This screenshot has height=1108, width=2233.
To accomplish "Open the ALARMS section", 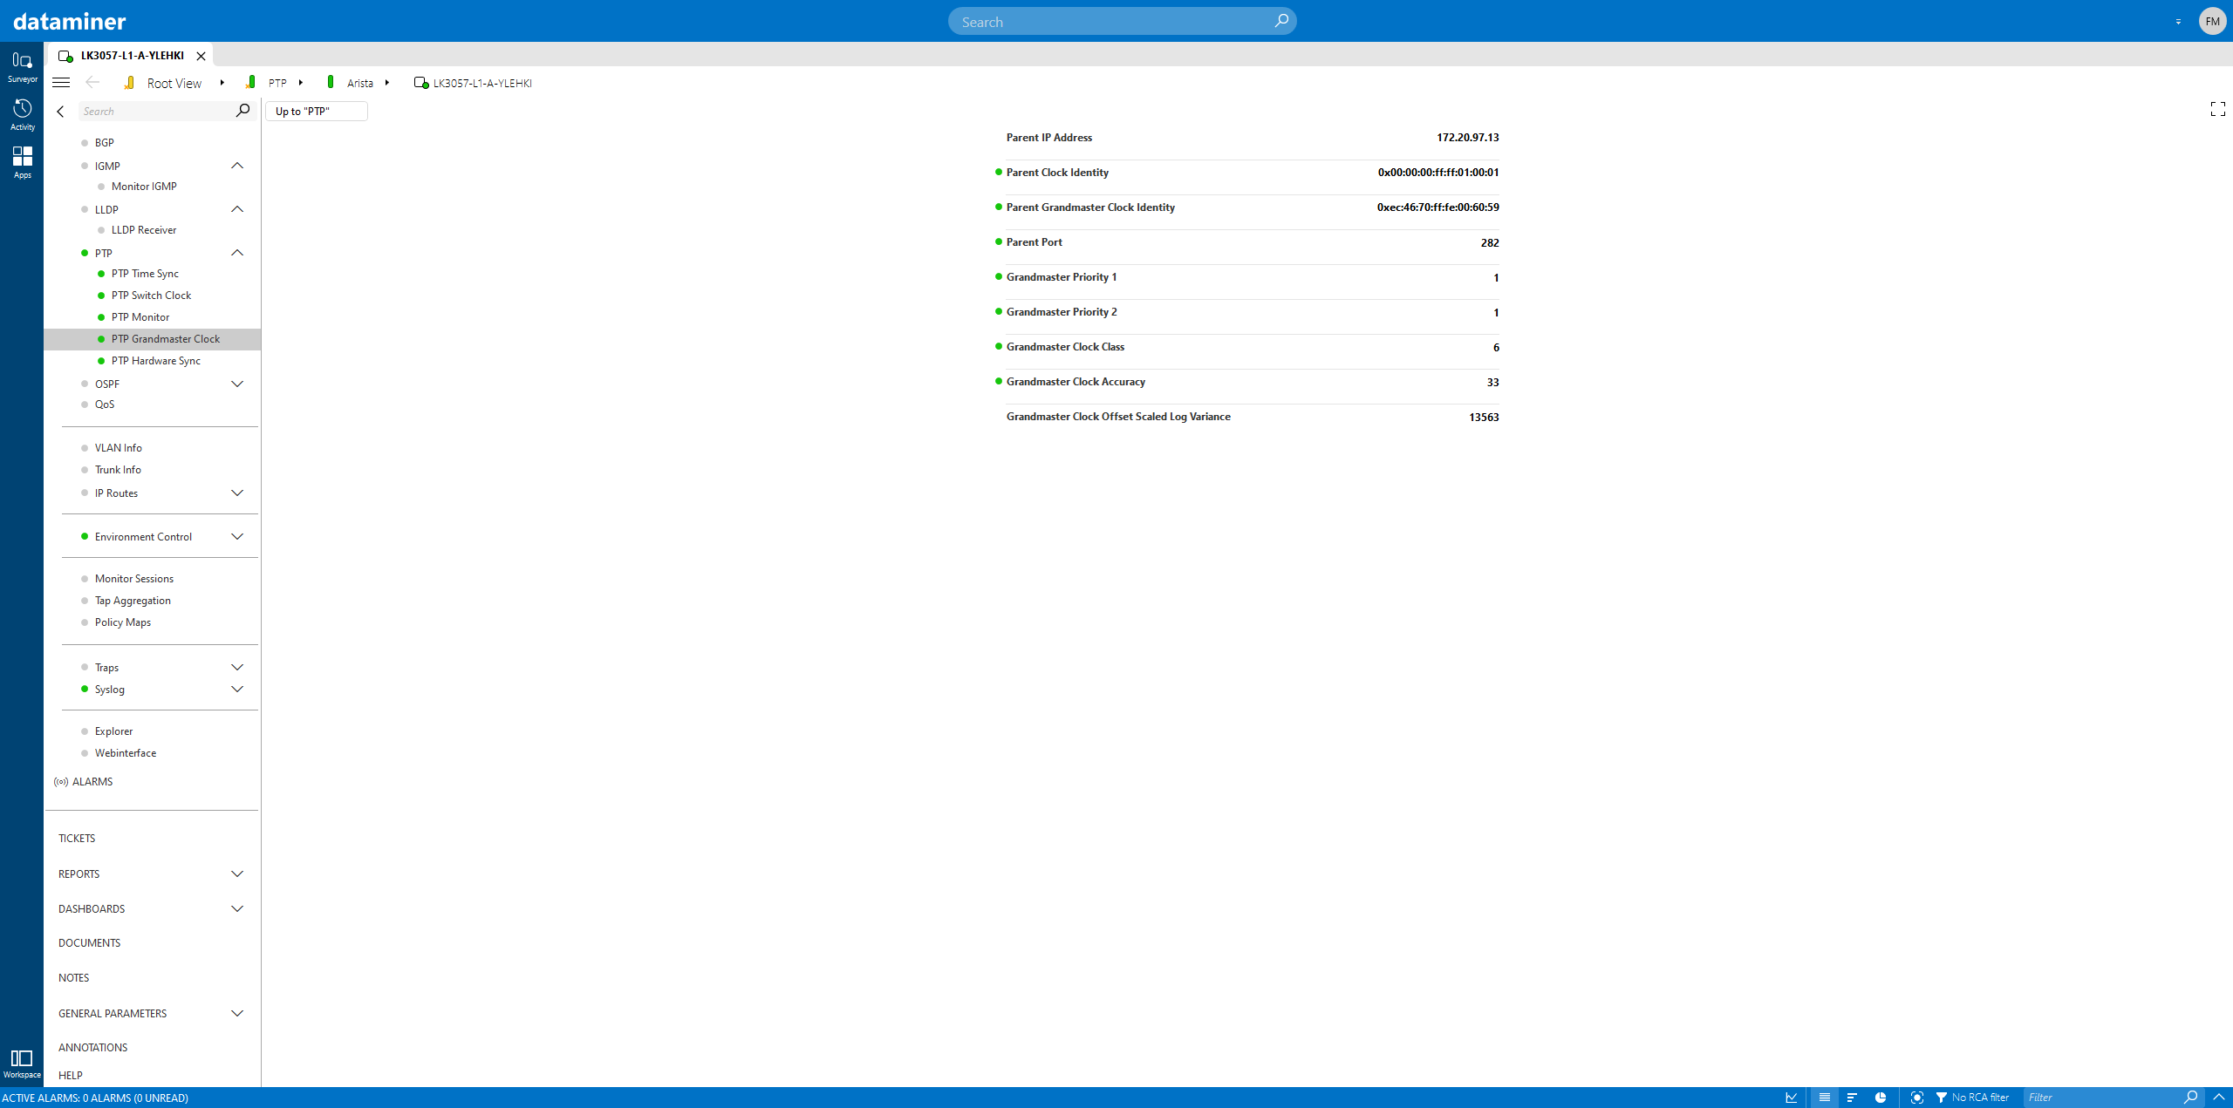I will click(x=92, y=782).
